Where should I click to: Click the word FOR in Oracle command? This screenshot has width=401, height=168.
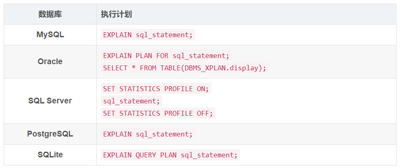(x=162, y=56)
